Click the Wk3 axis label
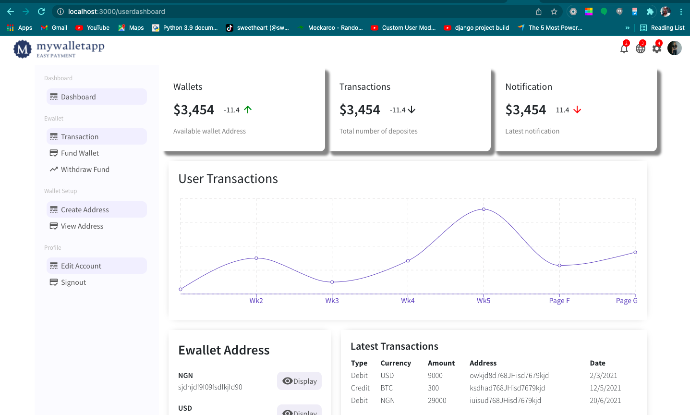 coord(332,301)
